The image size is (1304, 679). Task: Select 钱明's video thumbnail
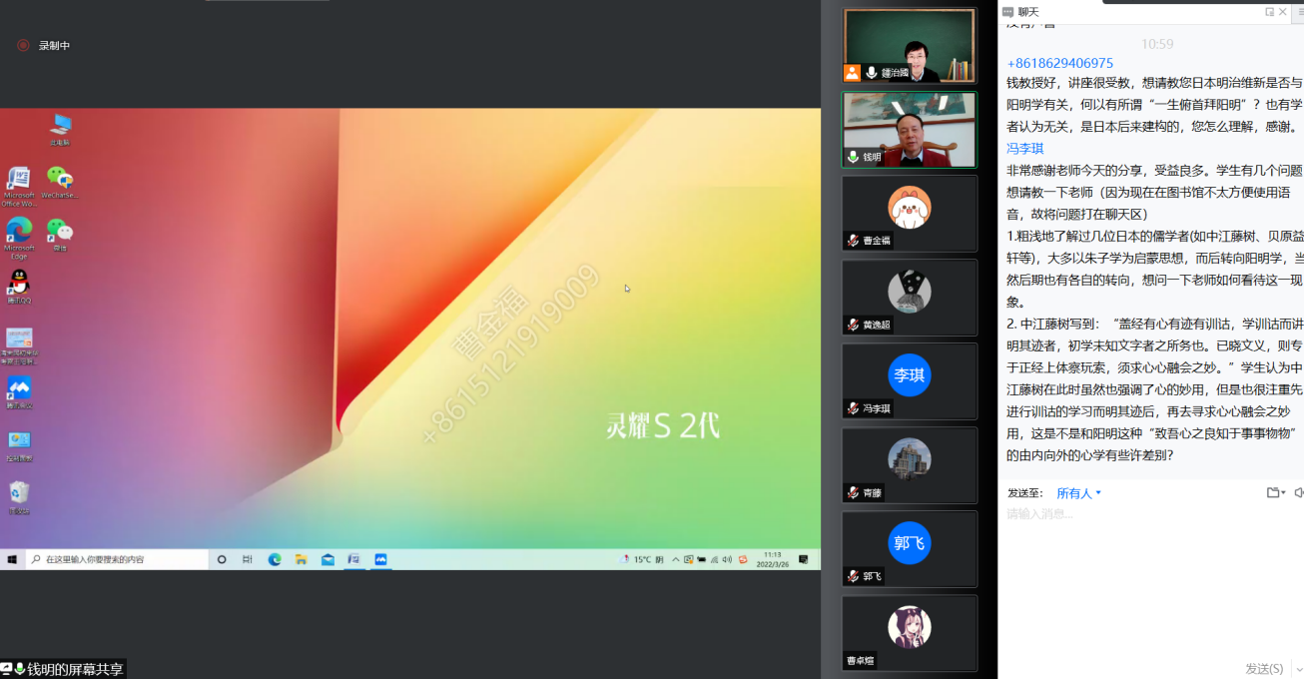[909, 130]
